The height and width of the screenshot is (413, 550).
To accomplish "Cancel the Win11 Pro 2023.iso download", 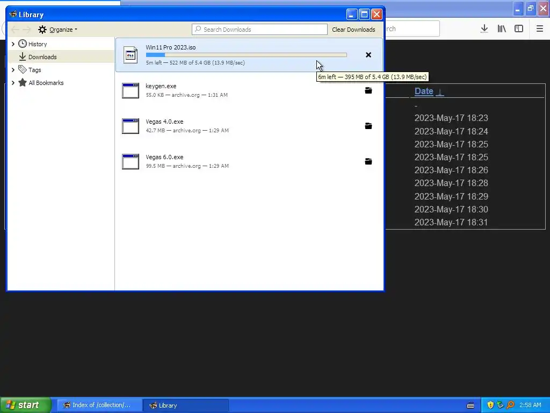I will coord(368,55).
